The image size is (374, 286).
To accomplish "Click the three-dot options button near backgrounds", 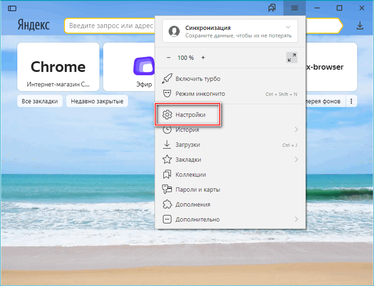I will point(352,101).
